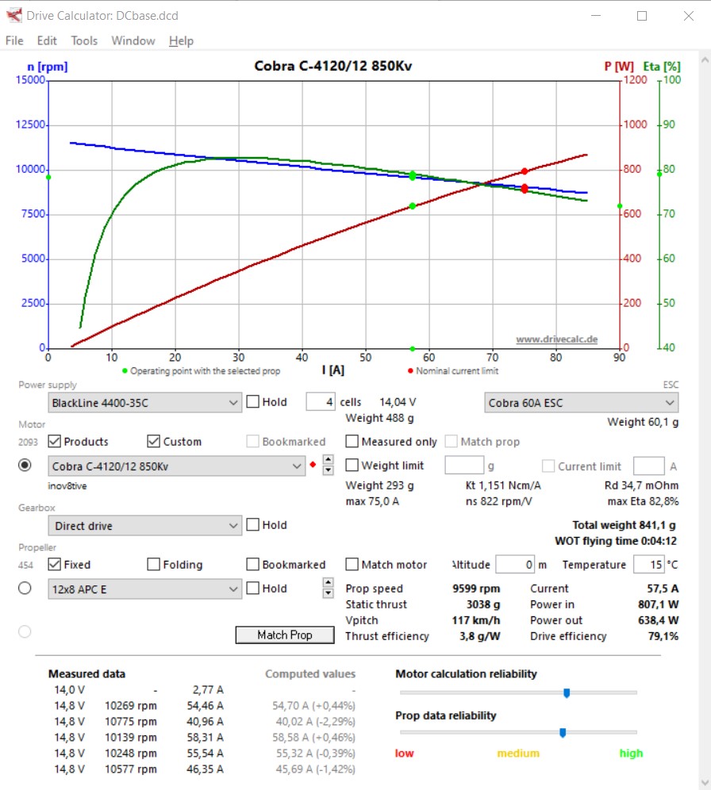Click the Match Prop button
The width and height of the screenshot is (711, 790).
pyautogui.click(x=285, y=635)
